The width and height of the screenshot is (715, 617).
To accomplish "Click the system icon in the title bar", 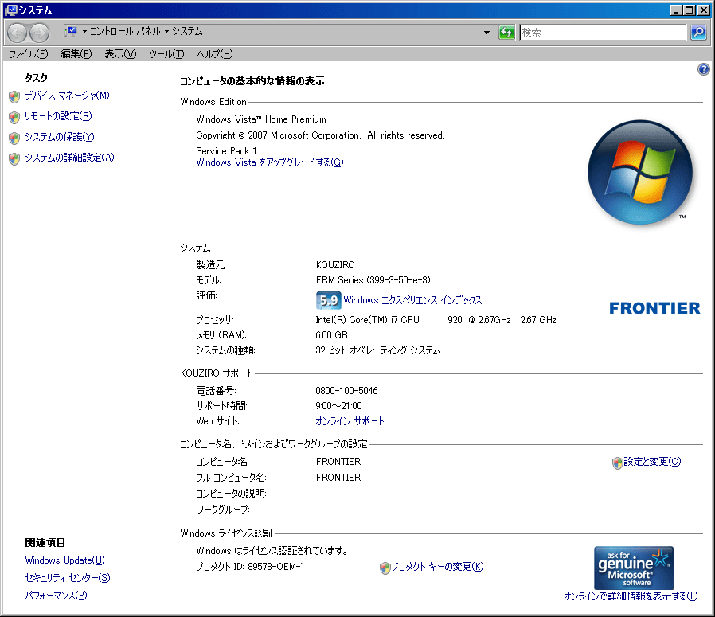I will tap(10, 10).
